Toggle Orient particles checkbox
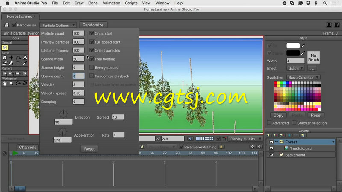342x192 pixels. pyautogui.click(x=92, y=50)
